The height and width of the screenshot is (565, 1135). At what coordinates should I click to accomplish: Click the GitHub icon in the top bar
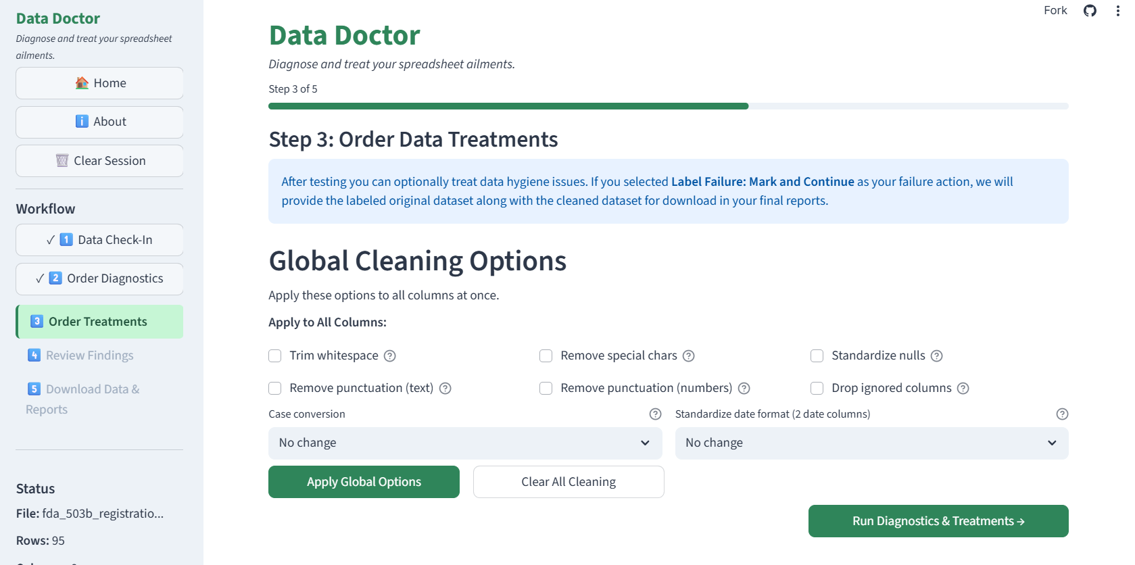(1090, 11)
